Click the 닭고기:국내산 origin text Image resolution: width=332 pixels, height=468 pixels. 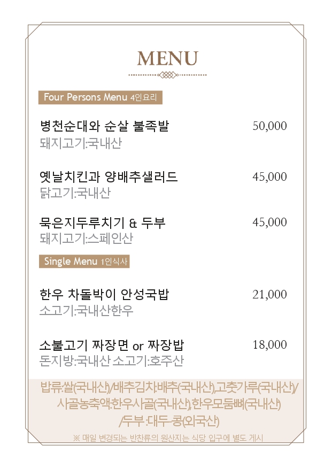tap(75, 194)
